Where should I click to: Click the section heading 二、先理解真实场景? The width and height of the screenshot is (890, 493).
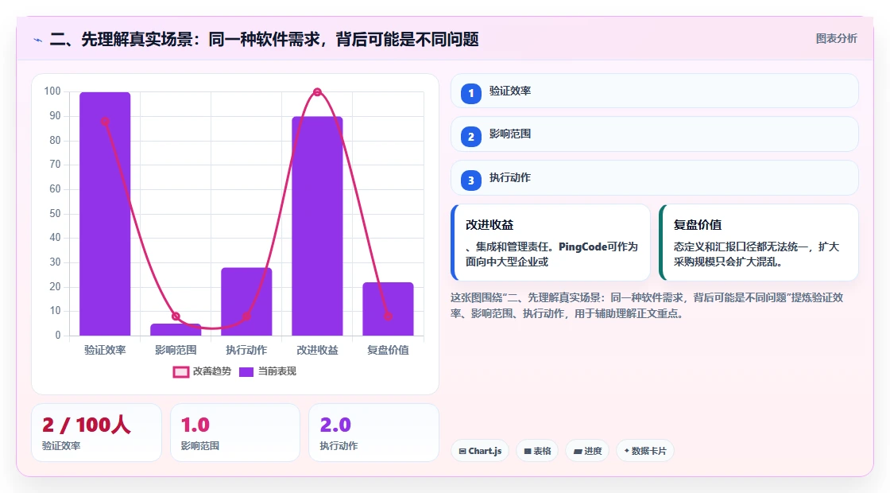(265, 39)
